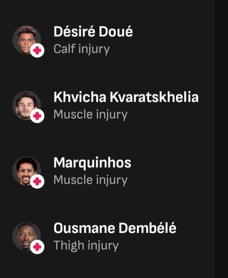
Task: Tap empty space right of Marquinhos name
Action: pyautogui.click(x=172, y=163)
